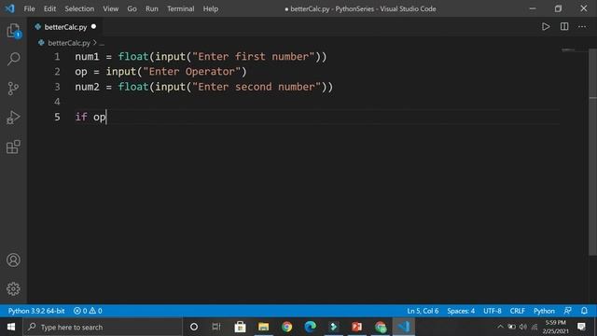The width and height of the screenshot is (597, 336).
Task: Open Microsoft Edge from taskbar
Action: pyautogui.click(x=311, y=327)
